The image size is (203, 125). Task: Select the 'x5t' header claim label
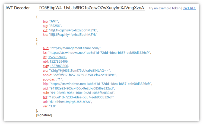pyautogui.click(x=45, y=30)
